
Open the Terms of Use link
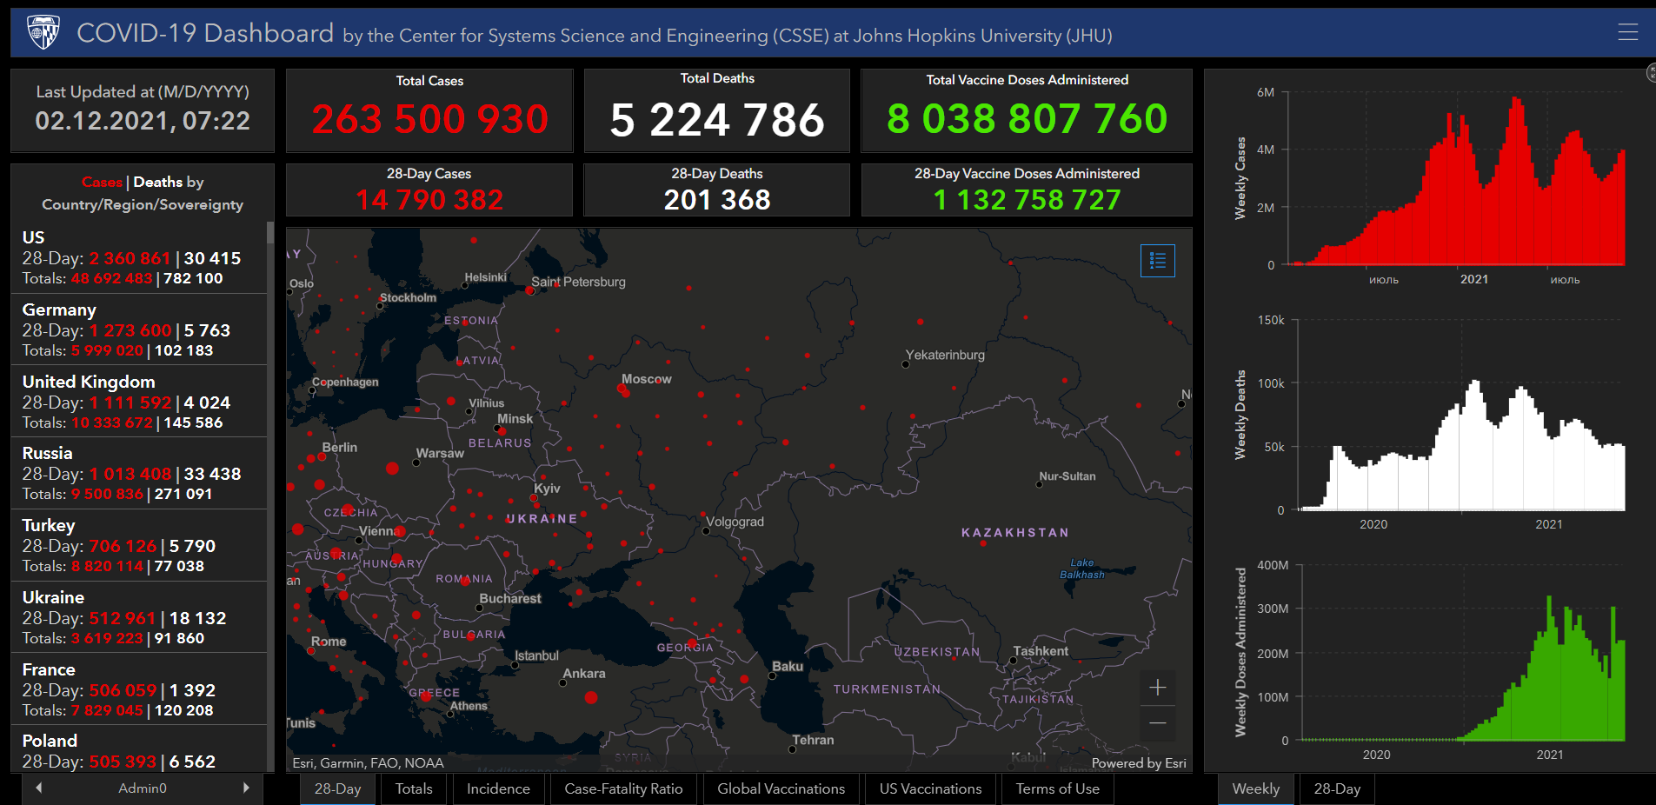click(x=1057, y=788)
